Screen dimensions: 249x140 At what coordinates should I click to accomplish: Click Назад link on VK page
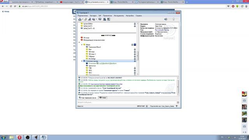6,11
